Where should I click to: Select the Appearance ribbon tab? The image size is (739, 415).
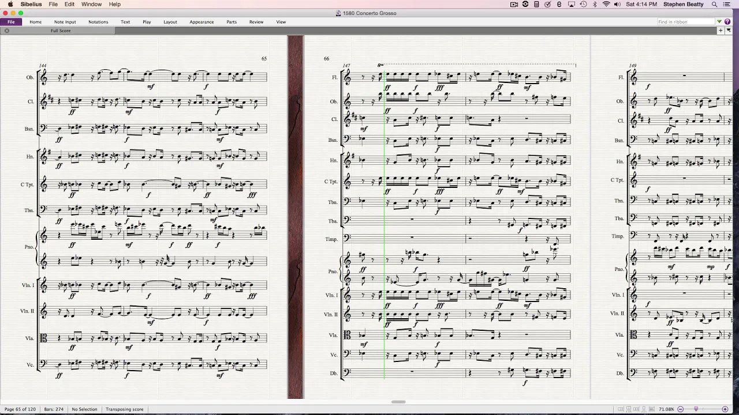[x=201, y=22]
